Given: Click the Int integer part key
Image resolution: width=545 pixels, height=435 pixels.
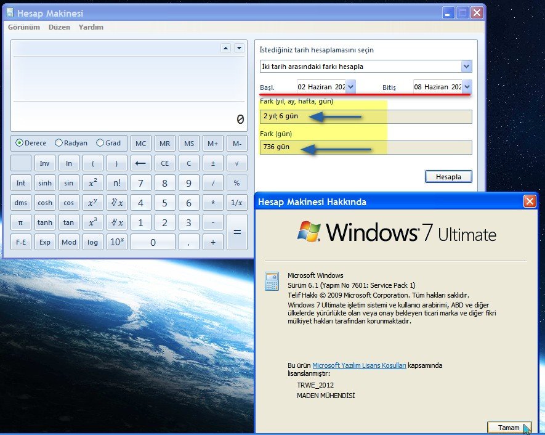Looking at the screenshot, I should 21,183.
